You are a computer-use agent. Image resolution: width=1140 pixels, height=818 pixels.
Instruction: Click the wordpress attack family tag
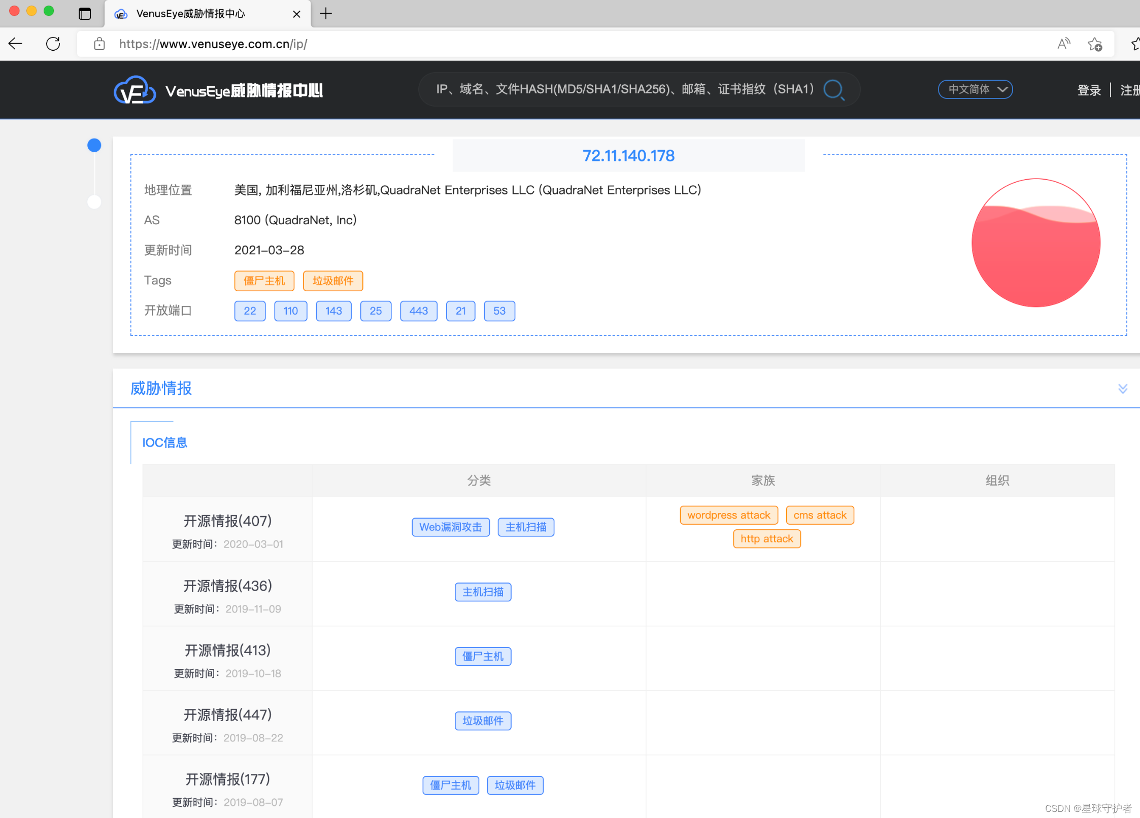click(728, 515)
